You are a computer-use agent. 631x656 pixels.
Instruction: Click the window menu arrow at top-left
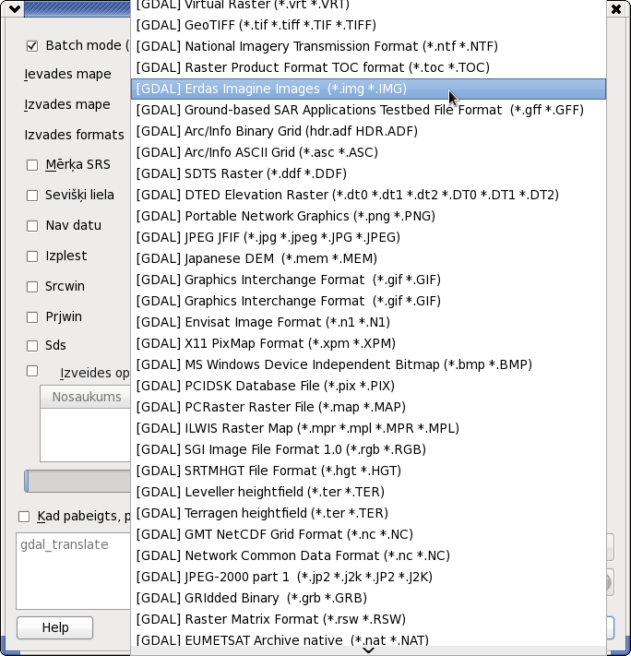click(x=15, y=8)
